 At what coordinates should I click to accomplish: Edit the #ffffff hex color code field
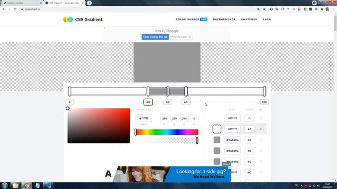pos(144,118)
